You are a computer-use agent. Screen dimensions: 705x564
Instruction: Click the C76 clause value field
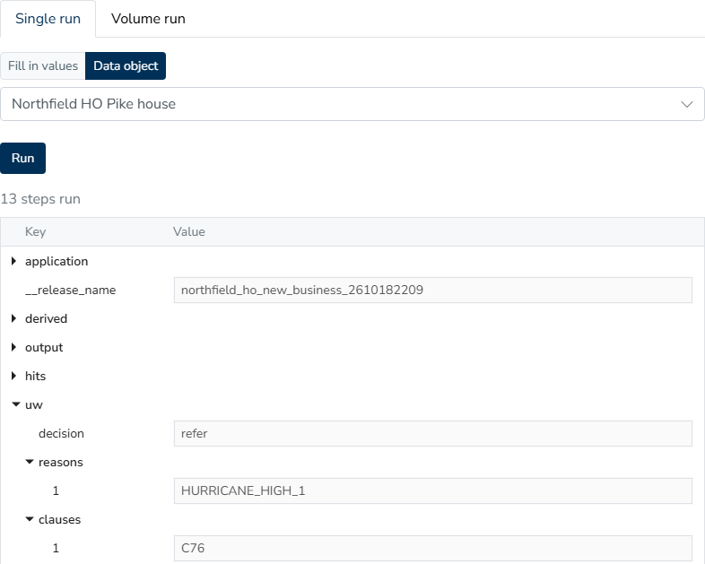click(x=433, y=548)
